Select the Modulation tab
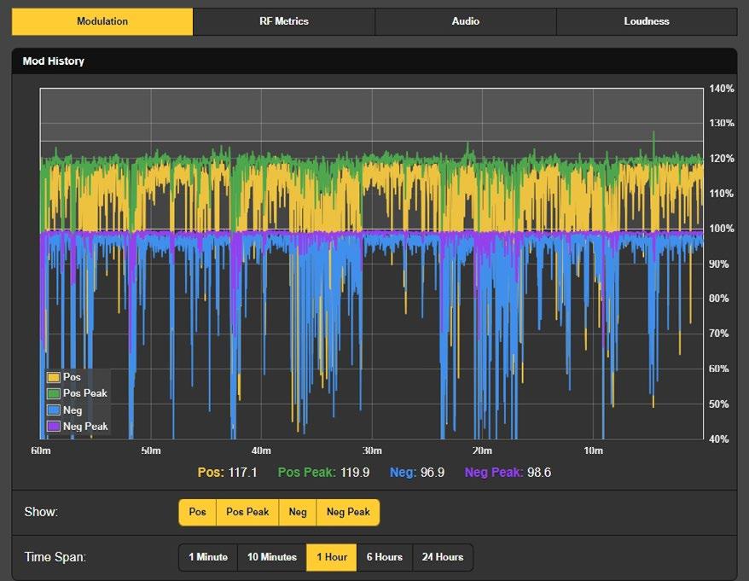 [x=102, y=21]
